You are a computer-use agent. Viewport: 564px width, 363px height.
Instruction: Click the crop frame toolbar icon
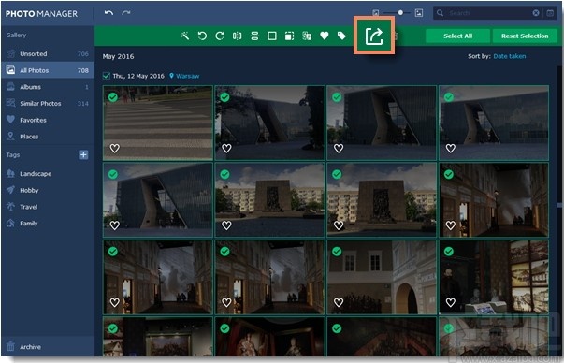point(272,36)
